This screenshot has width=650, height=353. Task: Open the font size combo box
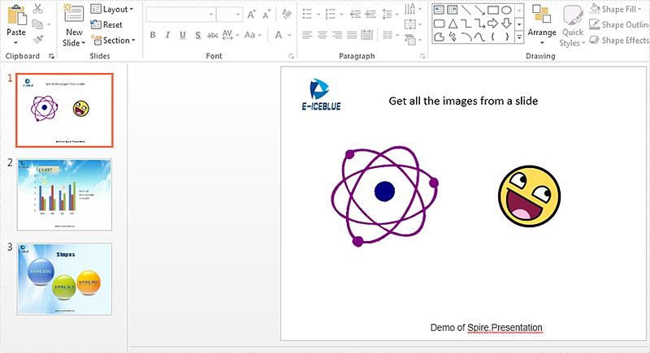pos(229,15)
